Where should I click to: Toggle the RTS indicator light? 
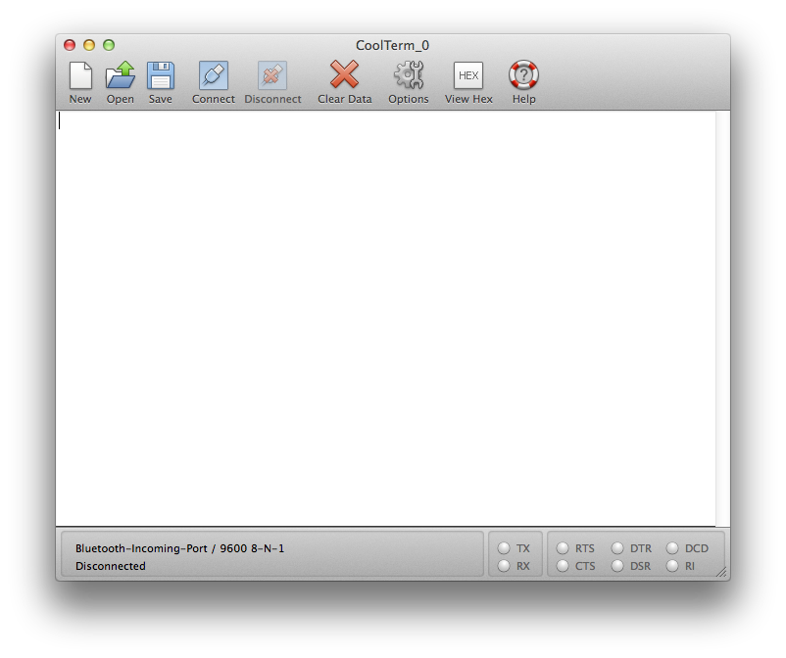click(x=563, y=548)
